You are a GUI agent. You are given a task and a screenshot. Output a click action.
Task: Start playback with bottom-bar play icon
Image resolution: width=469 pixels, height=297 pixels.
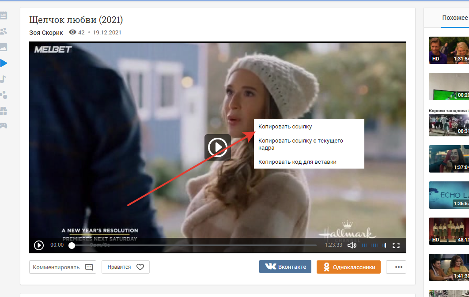coord(39,245)
